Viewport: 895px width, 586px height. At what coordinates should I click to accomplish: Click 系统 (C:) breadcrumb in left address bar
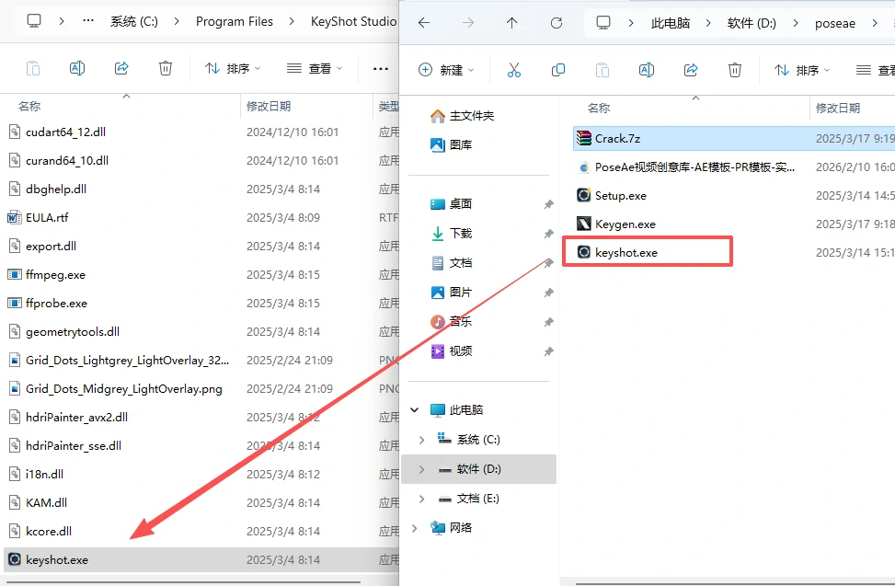pyautogui.click(x=134, y=22)
